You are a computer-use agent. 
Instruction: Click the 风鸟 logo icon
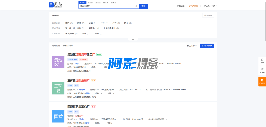point(51,5)
